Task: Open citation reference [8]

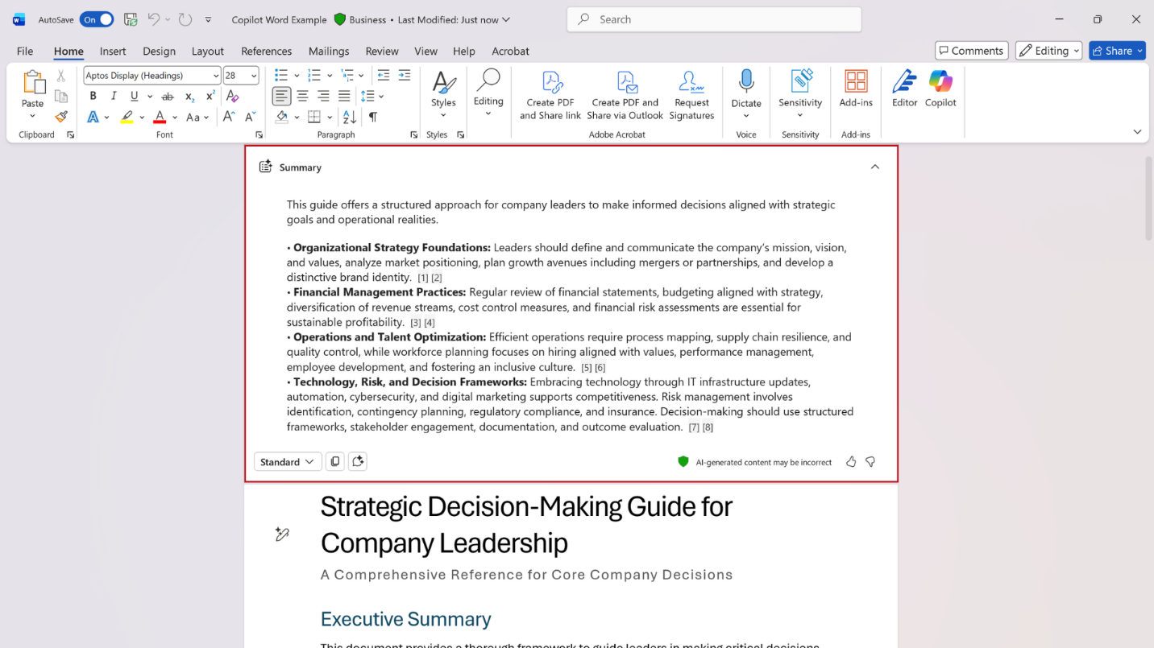Action: pos(708,427)
